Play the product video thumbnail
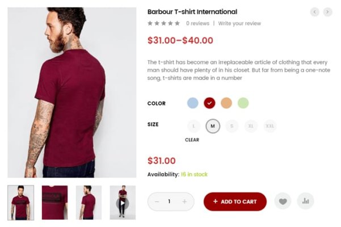The height and width of the screenshot is (227, 341). 123,203
